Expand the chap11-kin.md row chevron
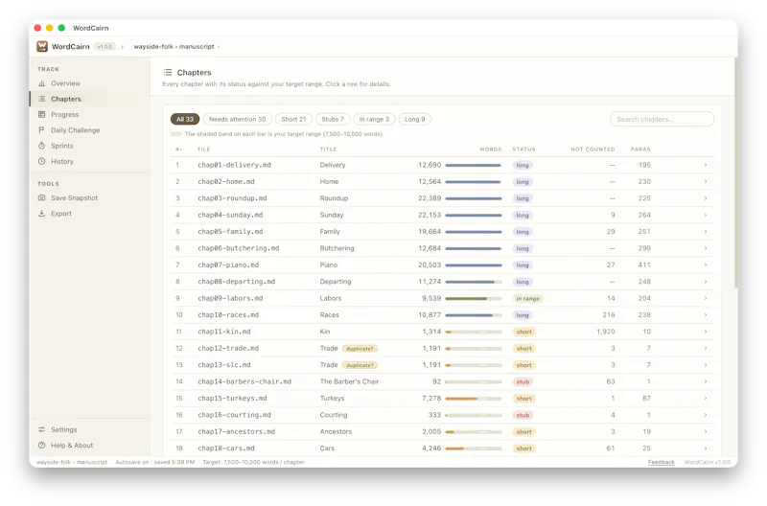 pyautogui.click(x=706, y=332)
